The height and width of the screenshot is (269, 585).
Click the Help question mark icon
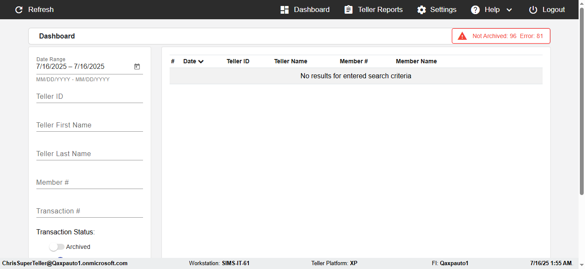coord(475,10)
